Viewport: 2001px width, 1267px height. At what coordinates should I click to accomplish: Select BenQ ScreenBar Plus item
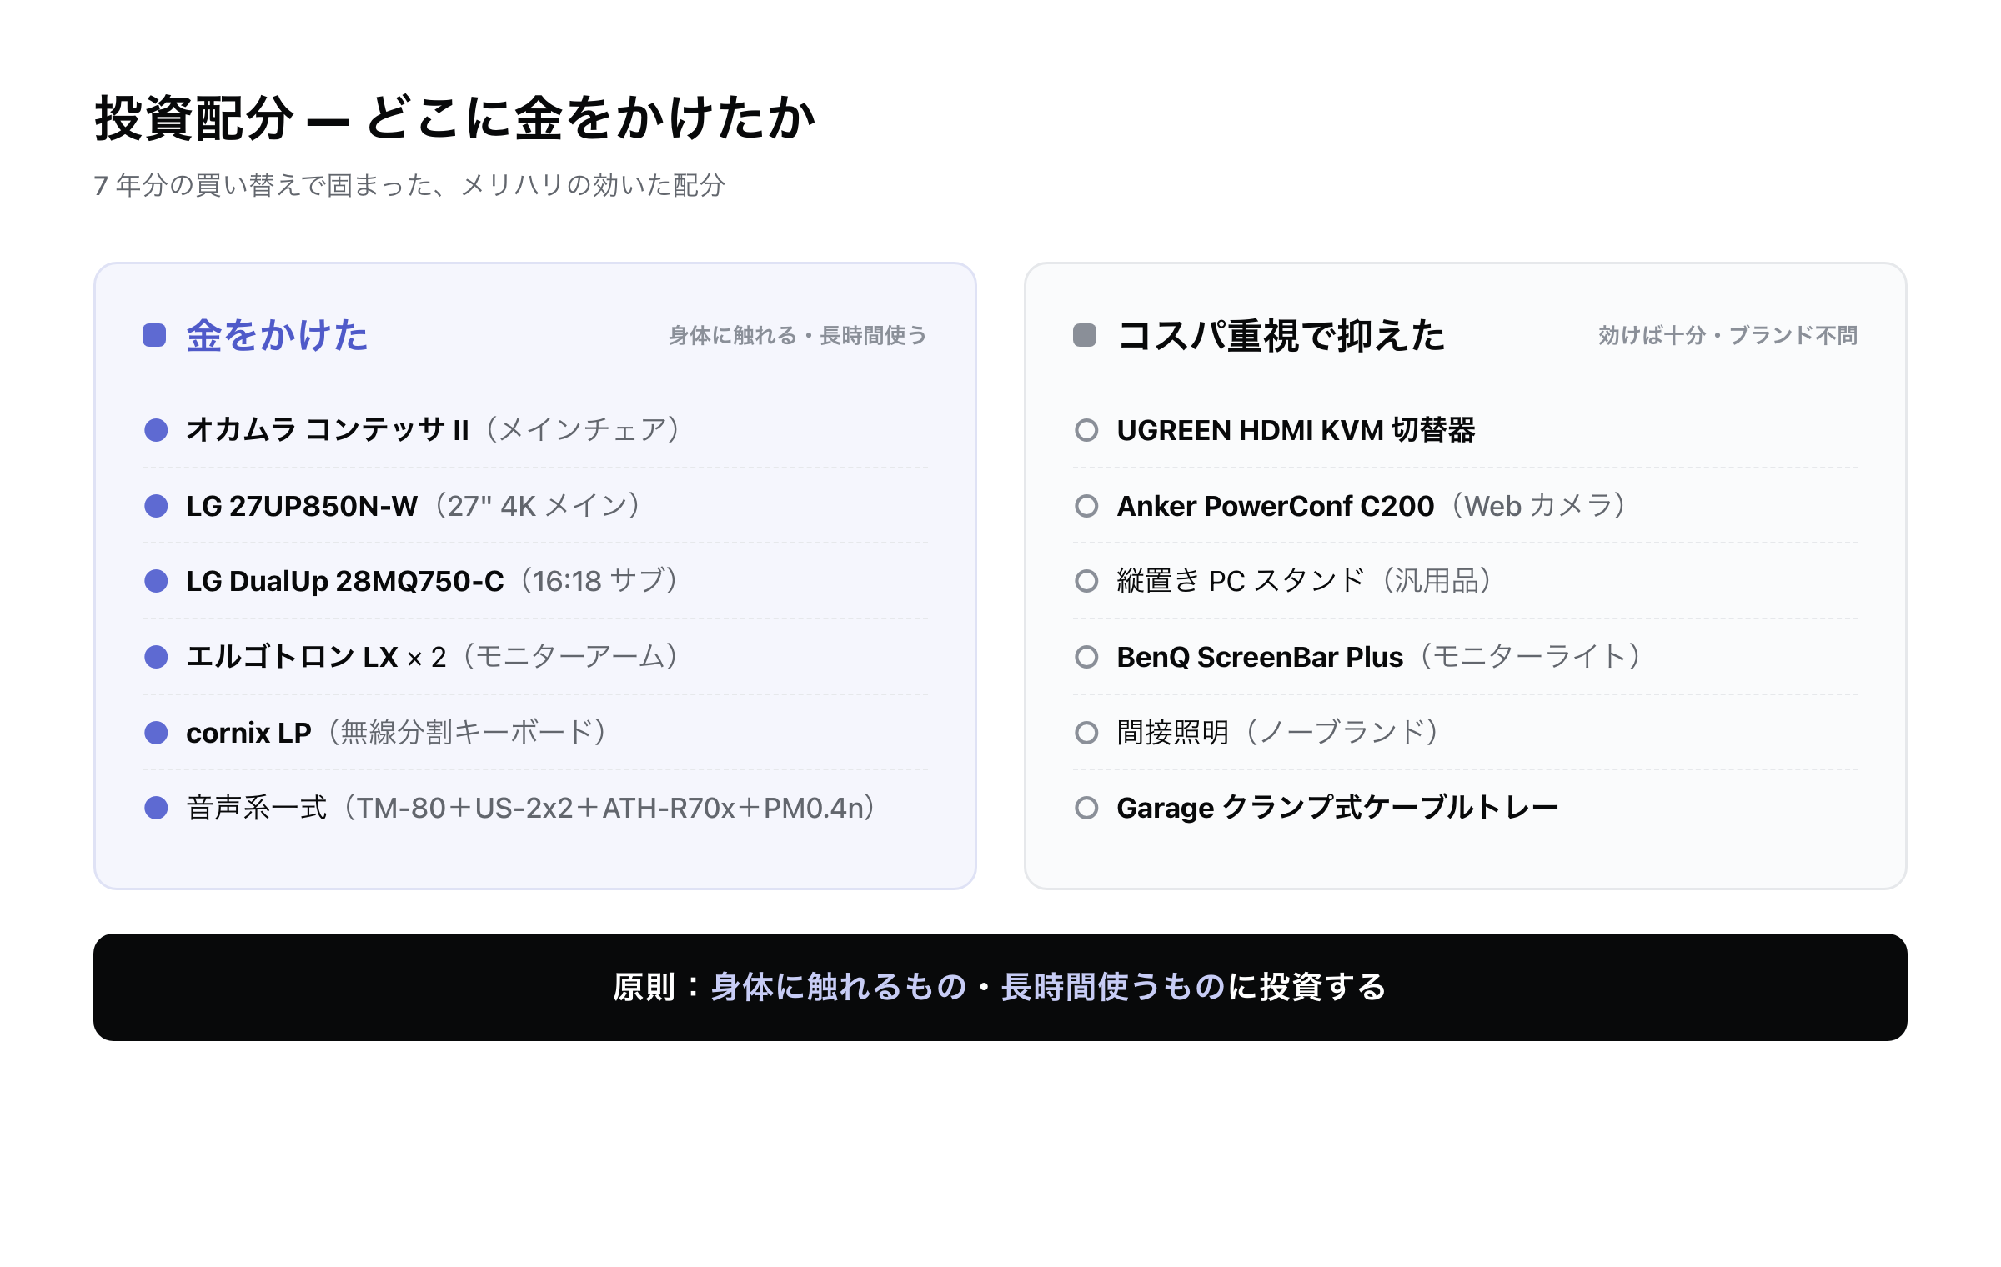pos(1379,657)
